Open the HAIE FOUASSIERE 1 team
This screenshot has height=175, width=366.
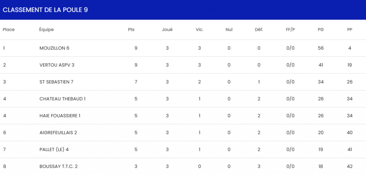60,115
